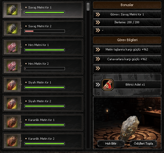The height and width of the screenshot is (153, 164).
Task: Click the Siyah Metin Kır 1 stone icon
Action: pyautogui.click(x=12, y=85)
